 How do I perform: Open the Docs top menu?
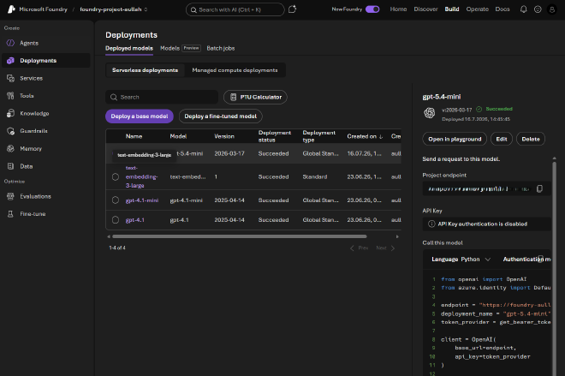coord(503,9)
